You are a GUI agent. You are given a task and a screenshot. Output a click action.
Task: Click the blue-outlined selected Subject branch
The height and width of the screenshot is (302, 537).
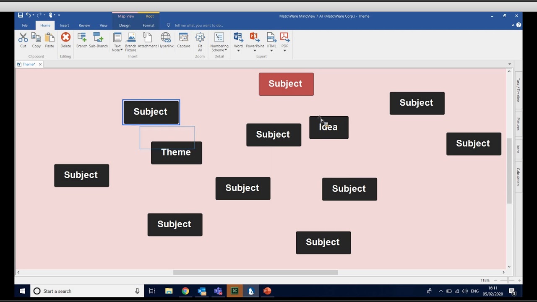151,112
